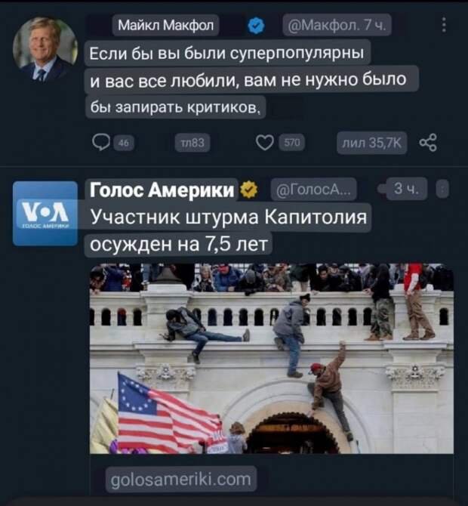The height and width of the screenshot is (506, 468).
Task: Click Голос Америки's gold verified badge
Action: (248, 190)
